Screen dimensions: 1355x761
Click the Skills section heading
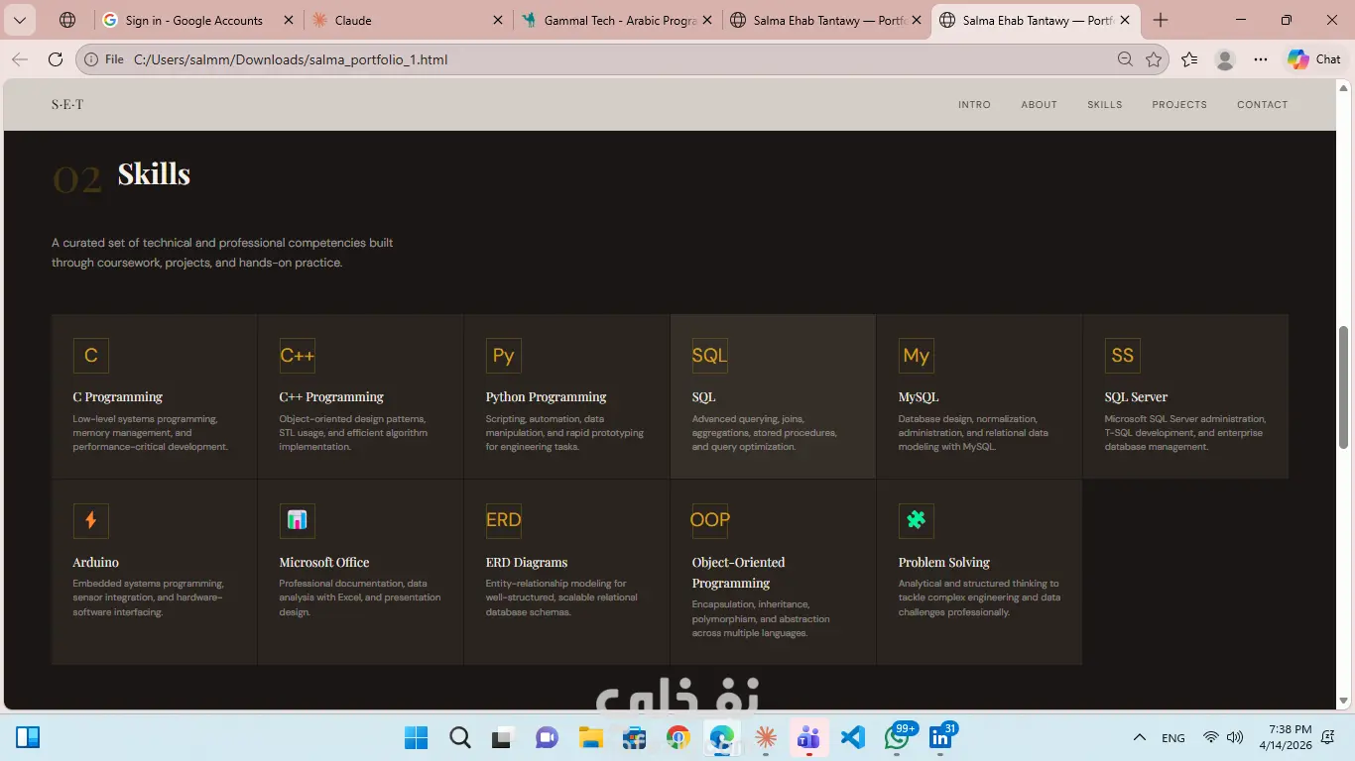[154, 174]
